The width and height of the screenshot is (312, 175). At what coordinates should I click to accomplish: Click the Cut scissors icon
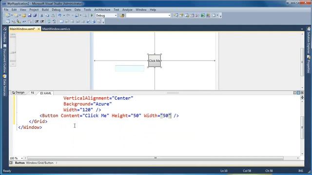pyautogui.click(x=42, y=15)
